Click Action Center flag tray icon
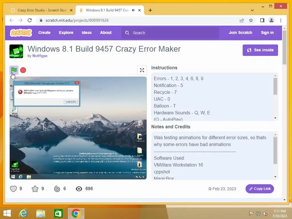The height and width of the screenshot is (219, 292). tap(251, 214)
